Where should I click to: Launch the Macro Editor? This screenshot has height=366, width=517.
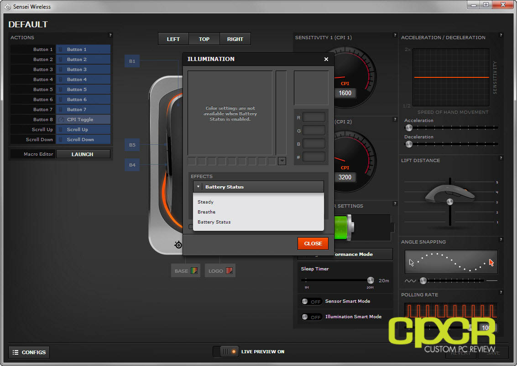coord(83,154)
